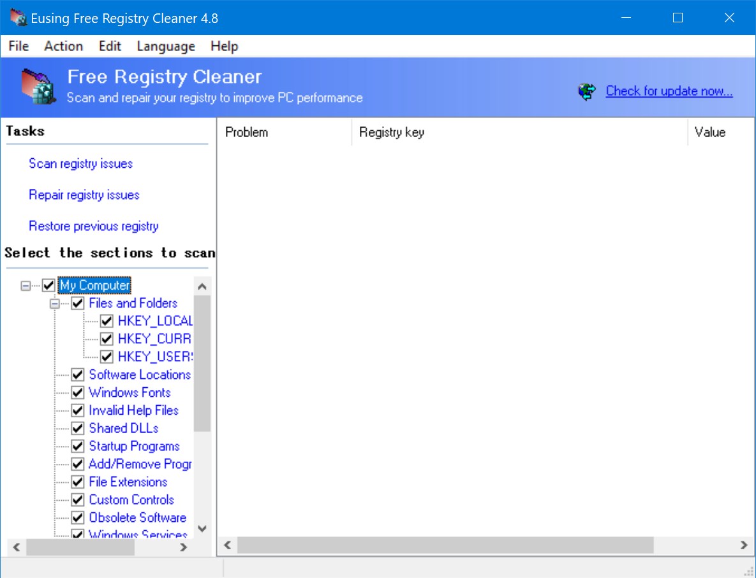The width and height of the screenshot is (756, 578).
Task: Open the Action menu
Action: 63,45
